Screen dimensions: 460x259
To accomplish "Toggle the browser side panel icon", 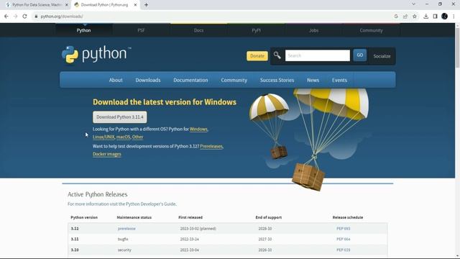I will [x=435, y=17].
